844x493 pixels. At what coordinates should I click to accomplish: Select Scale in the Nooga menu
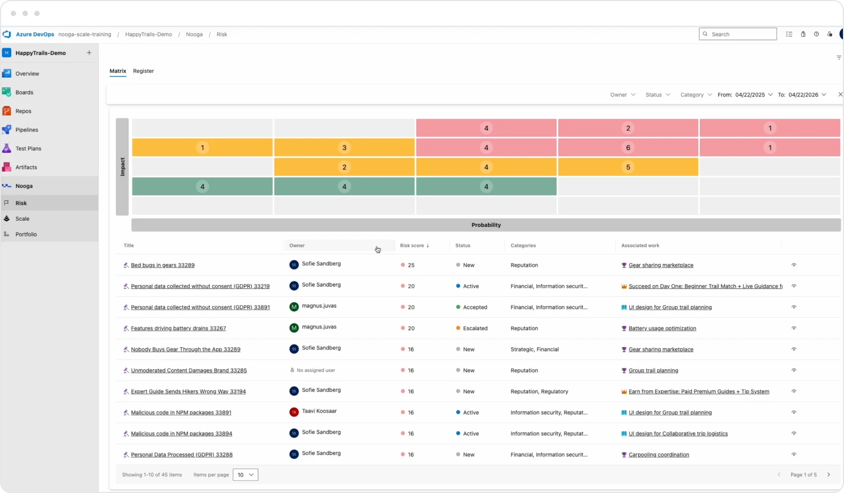23,219
